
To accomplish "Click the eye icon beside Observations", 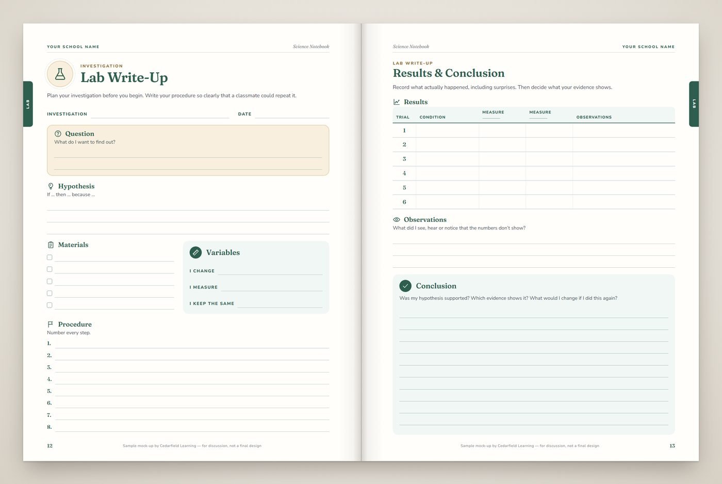I will pos(397,220).
